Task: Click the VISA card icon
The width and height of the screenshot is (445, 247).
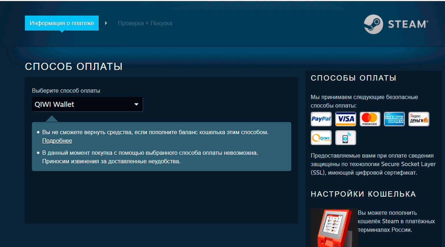Action: [x=345, y=119]
